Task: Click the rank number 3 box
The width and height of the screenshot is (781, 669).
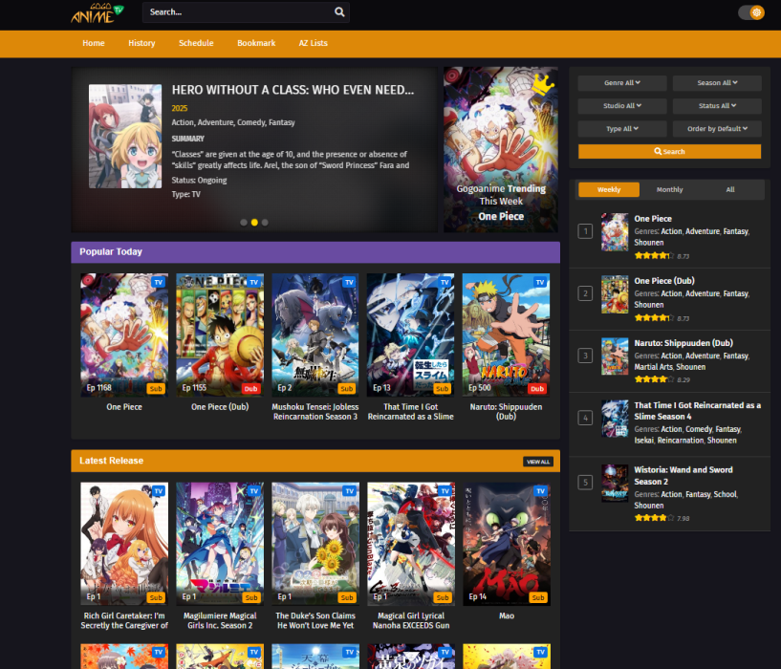Action: pos(585,356)
